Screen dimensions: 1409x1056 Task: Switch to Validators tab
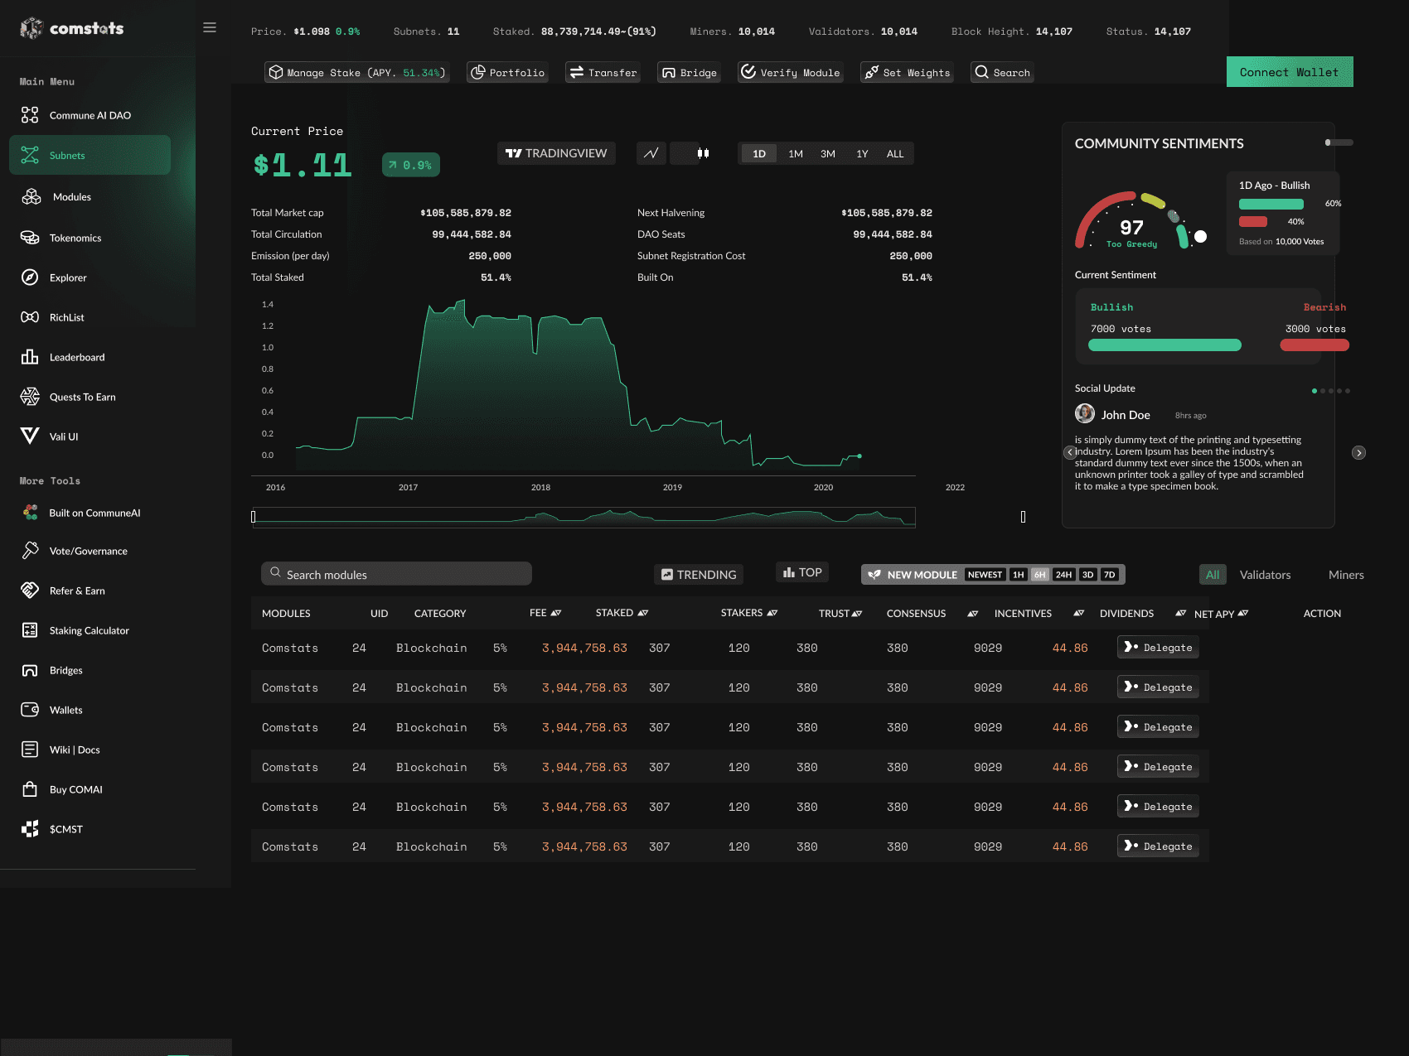tap(1265, 575)
